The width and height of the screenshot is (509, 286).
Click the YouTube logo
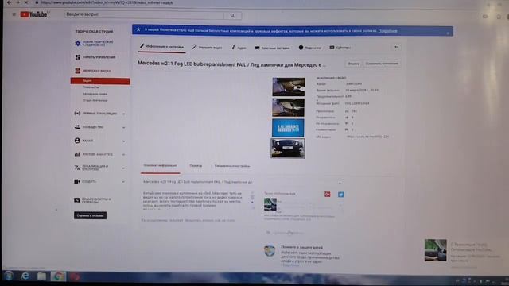[34, 14]
